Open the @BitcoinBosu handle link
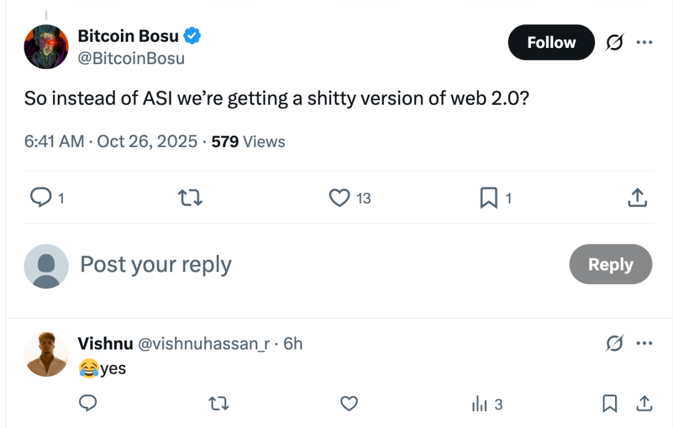 click(131, 59)
